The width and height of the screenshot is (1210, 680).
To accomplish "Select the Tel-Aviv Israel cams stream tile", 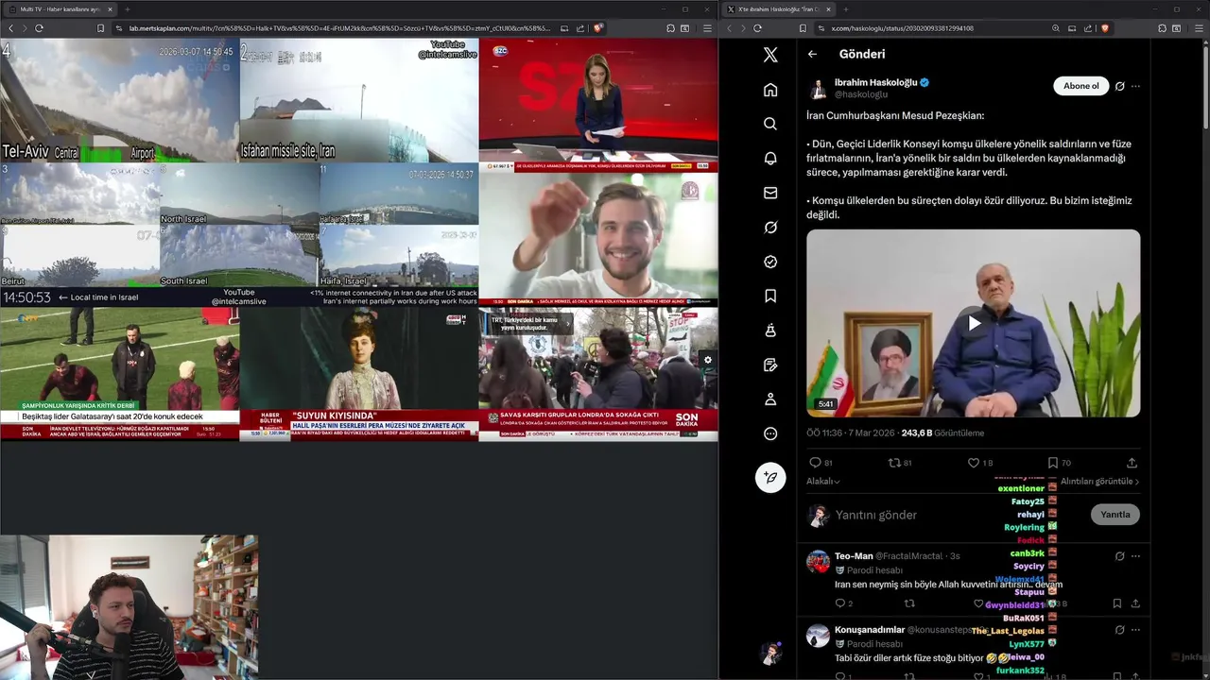I will click(119, 100).
